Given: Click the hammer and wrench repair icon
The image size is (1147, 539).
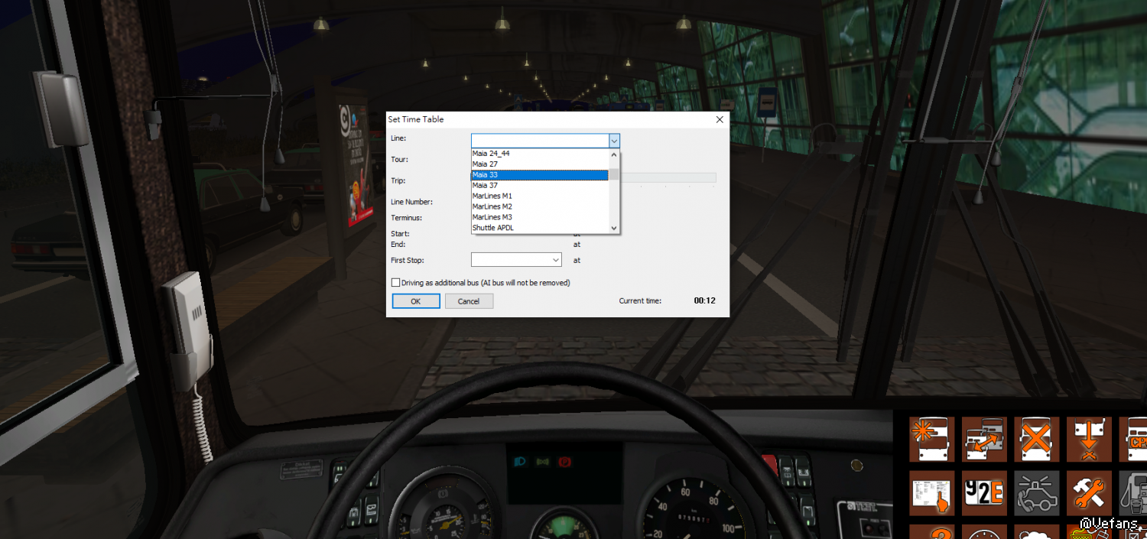Looking at the screenshot, I should (1089, 493).
